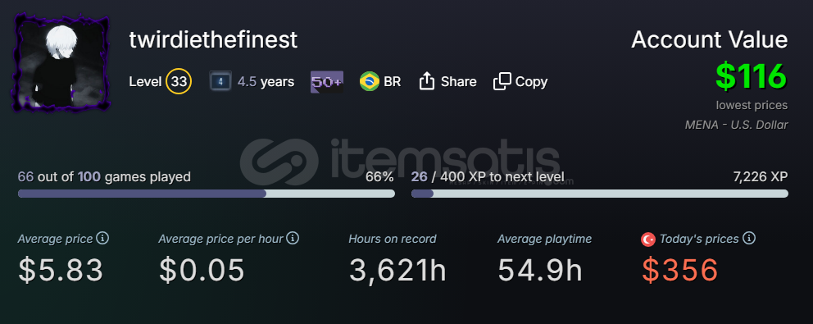This screenshot has width=813, height=324.
Task: Click the lowest prices label
Action: (x=752, y=106)
